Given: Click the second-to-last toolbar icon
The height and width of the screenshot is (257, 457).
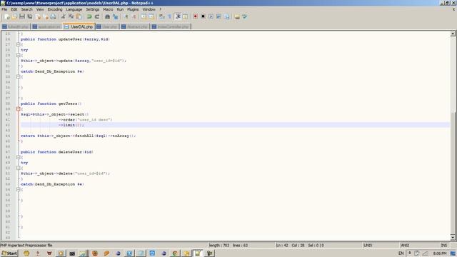Looking at the screenshot, I should [x=237, y=16].
